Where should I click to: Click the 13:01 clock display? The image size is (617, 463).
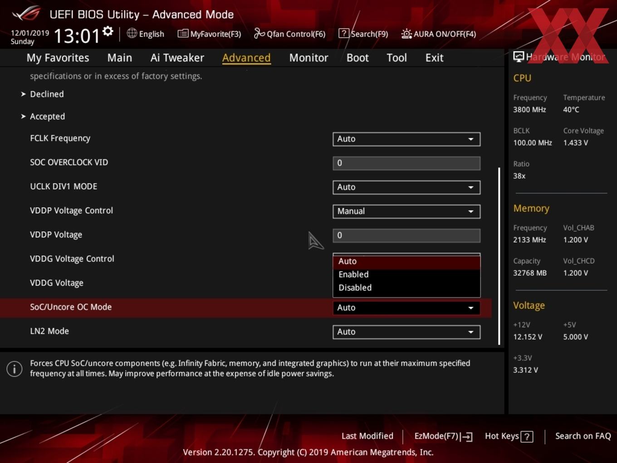click(x=77, y=36)
